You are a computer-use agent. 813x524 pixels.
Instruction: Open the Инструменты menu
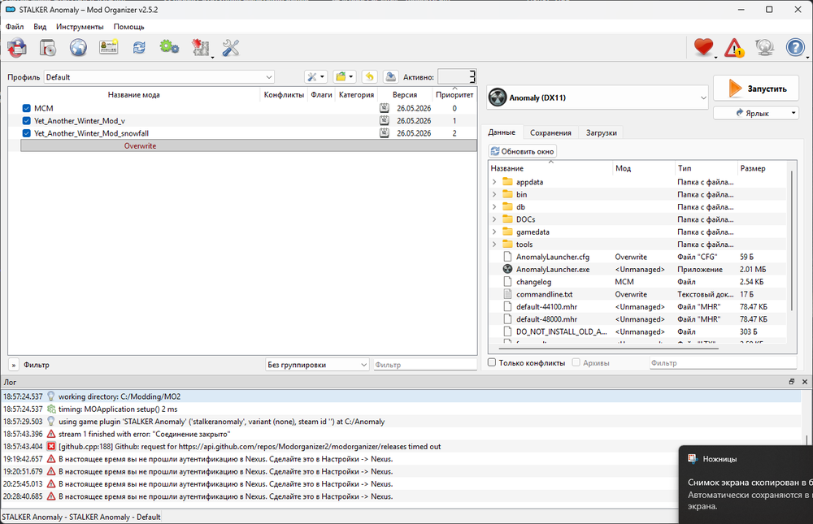click(x=80, y=27)
